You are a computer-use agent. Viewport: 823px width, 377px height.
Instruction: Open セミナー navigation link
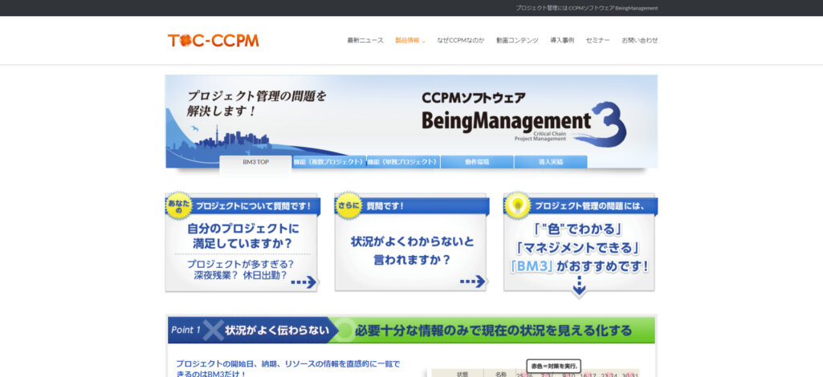pos(598,40)
